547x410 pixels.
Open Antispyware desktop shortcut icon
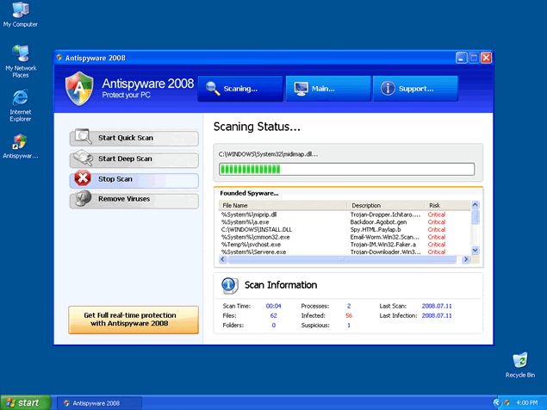(x=20, y=143)
